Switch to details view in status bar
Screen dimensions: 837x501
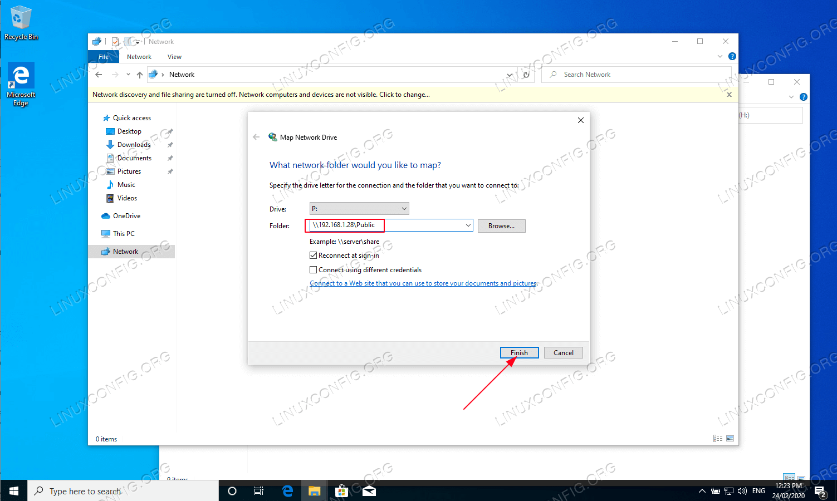pyautogui.click(x=718, y=439)
